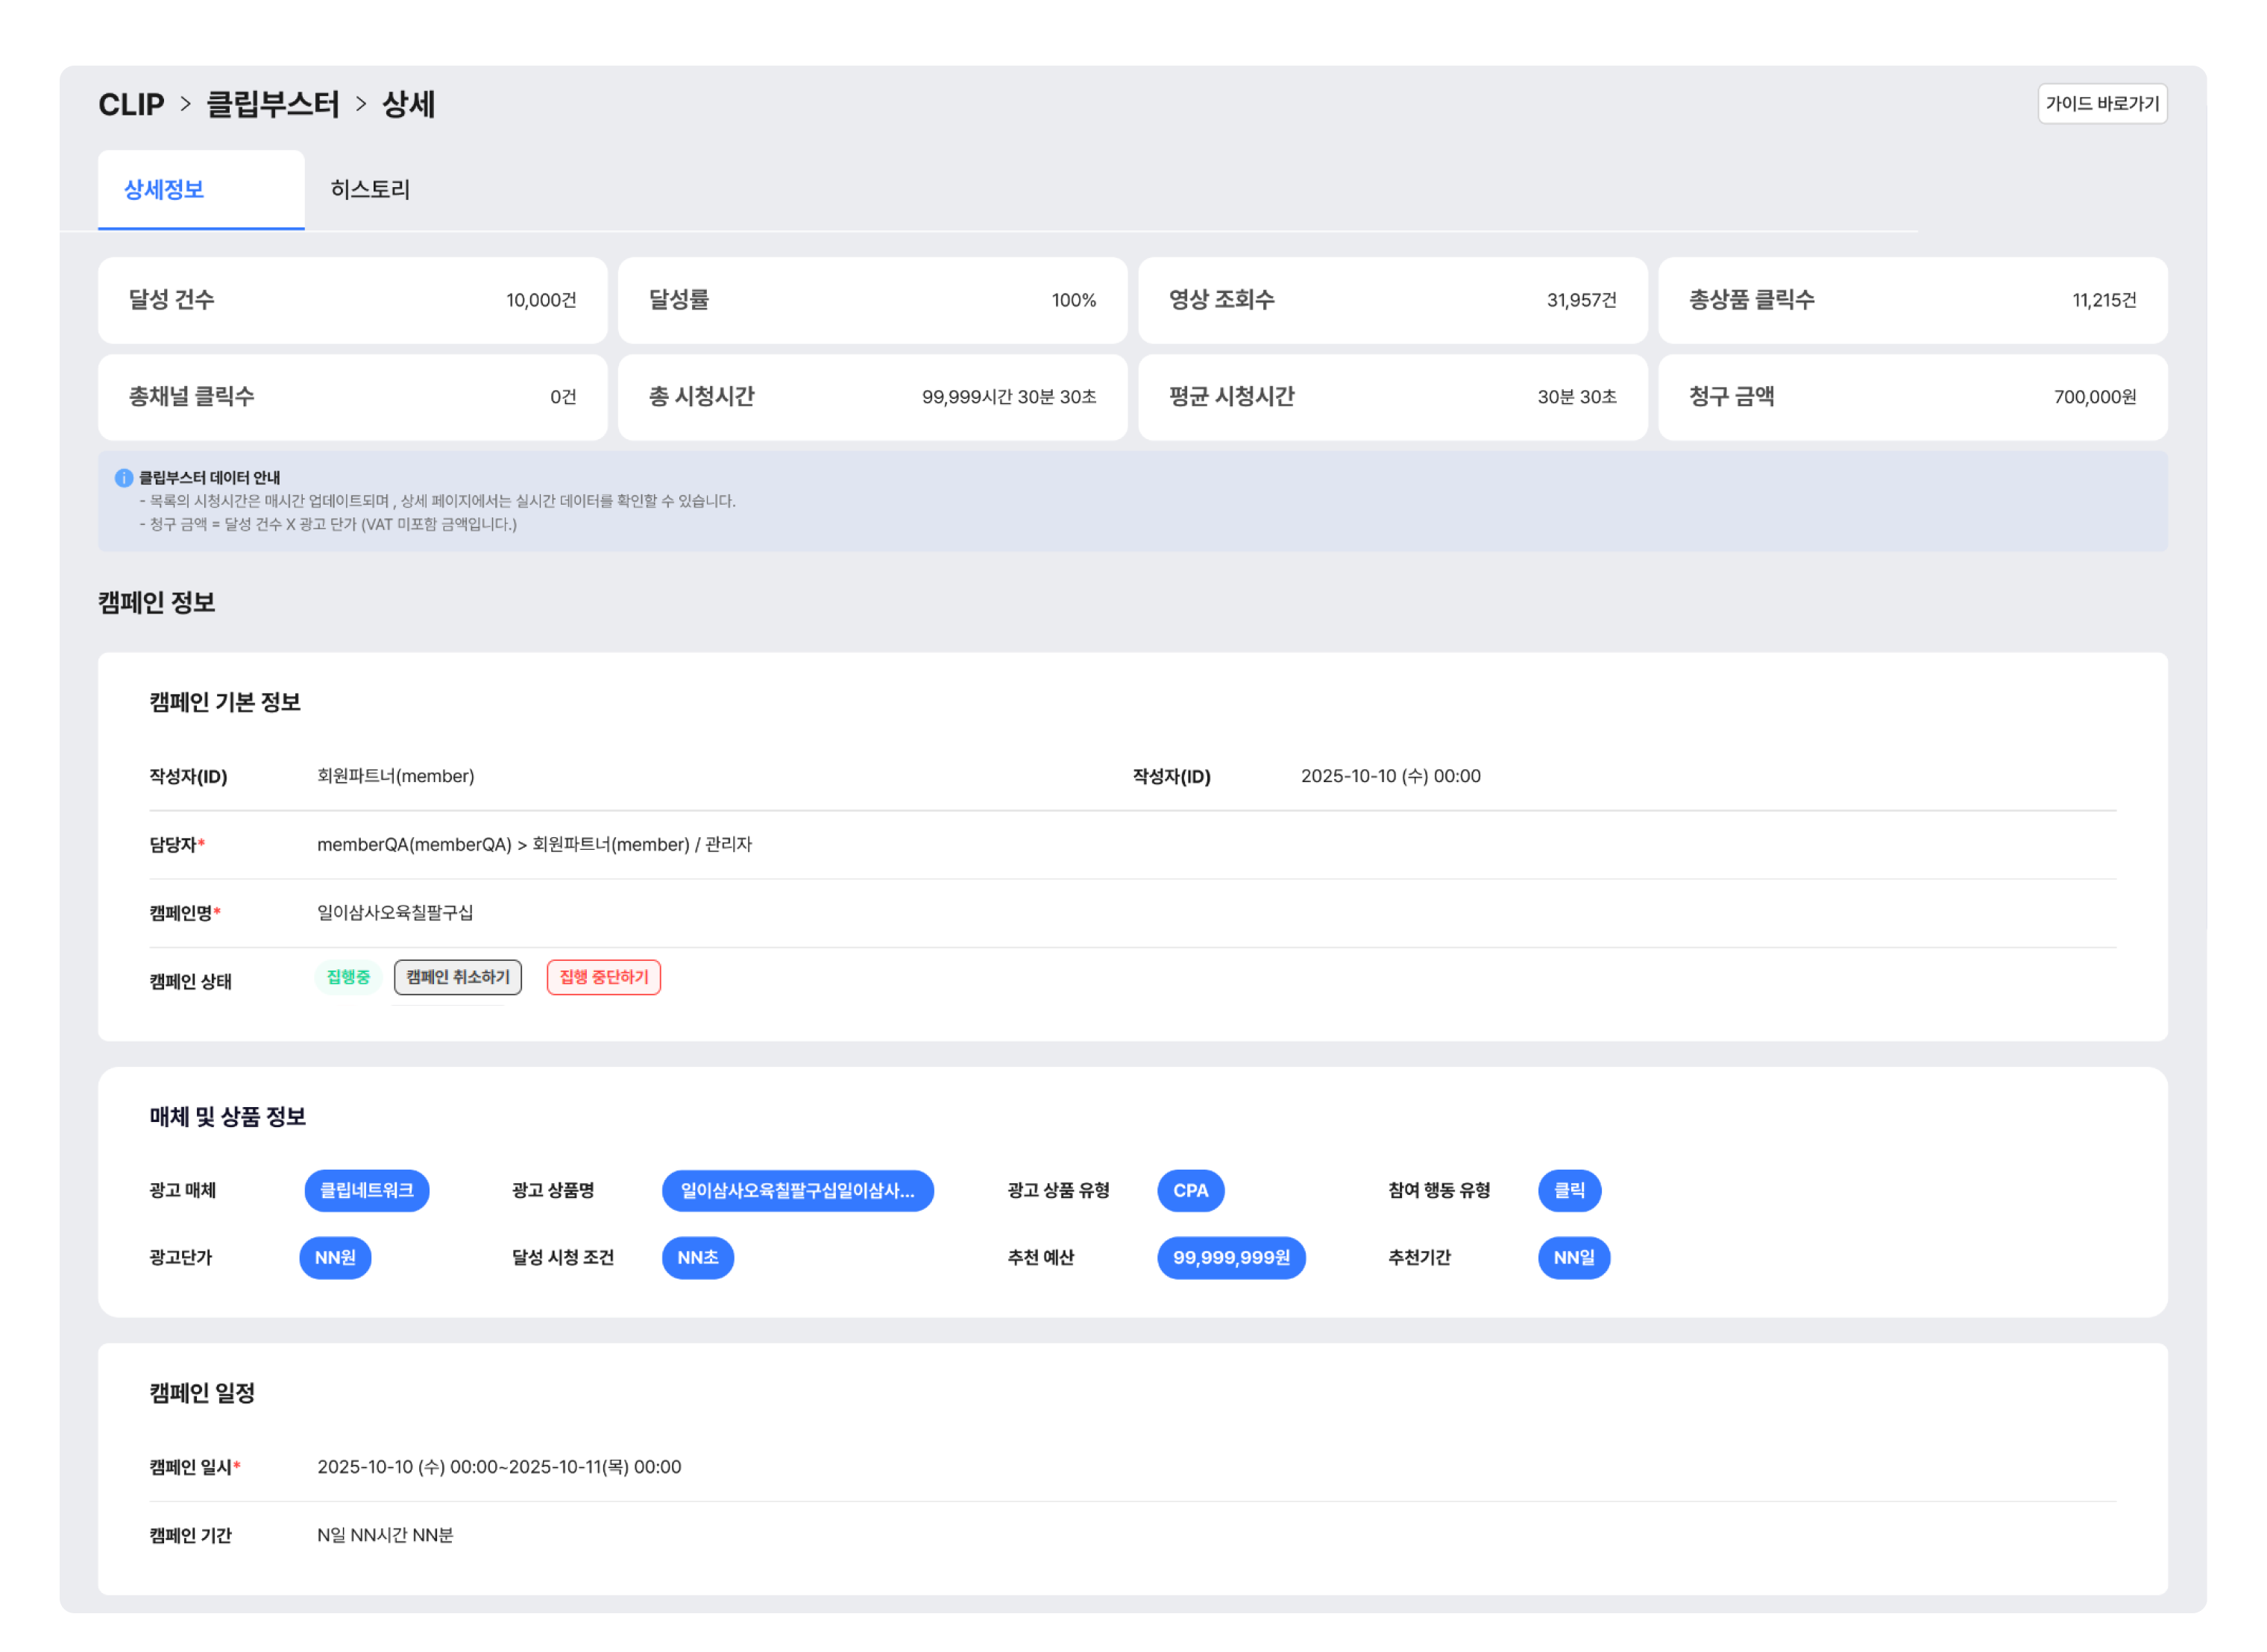
Task: Click the 총 시청시간 statistics card
Action: click(x=872, y=397)
